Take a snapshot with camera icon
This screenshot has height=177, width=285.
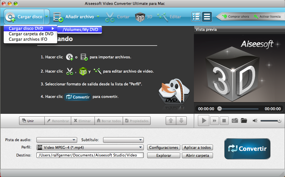pyautogui.click(x=235, y=120)
